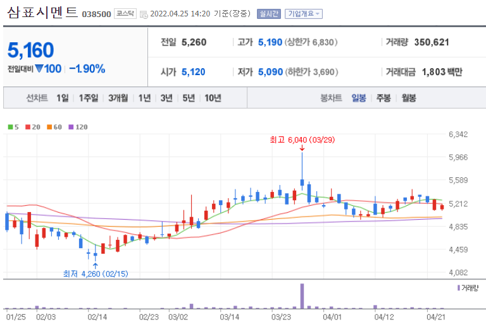Click the 최저 4,260 (02/15) low label
Viewport: 486px width, 327px height.
click(96, 274)
